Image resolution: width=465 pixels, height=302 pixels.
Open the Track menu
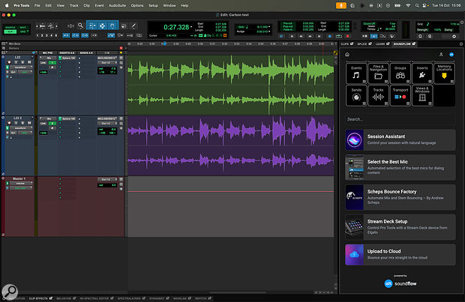pos(73,6)
